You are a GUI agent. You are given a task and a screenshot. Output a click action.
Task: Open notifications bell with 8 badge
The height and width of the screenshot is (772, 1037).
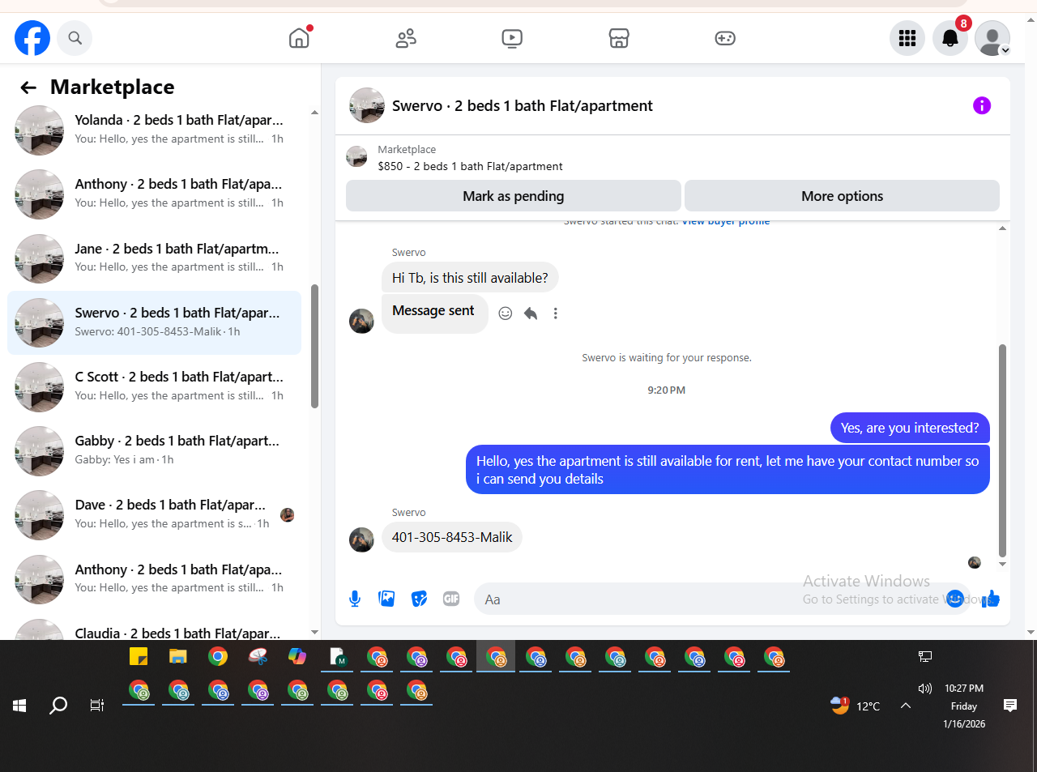(x=950, y=38)
